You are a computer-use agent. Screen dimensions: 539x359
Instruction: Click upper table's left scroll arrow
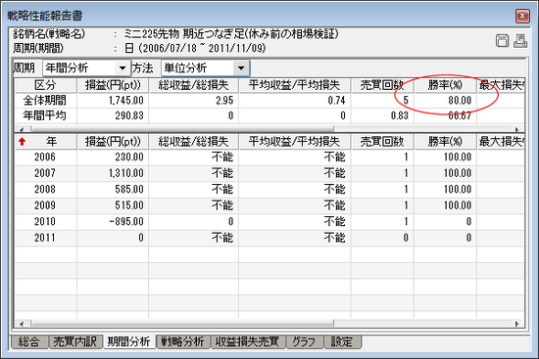pos(22,129)
